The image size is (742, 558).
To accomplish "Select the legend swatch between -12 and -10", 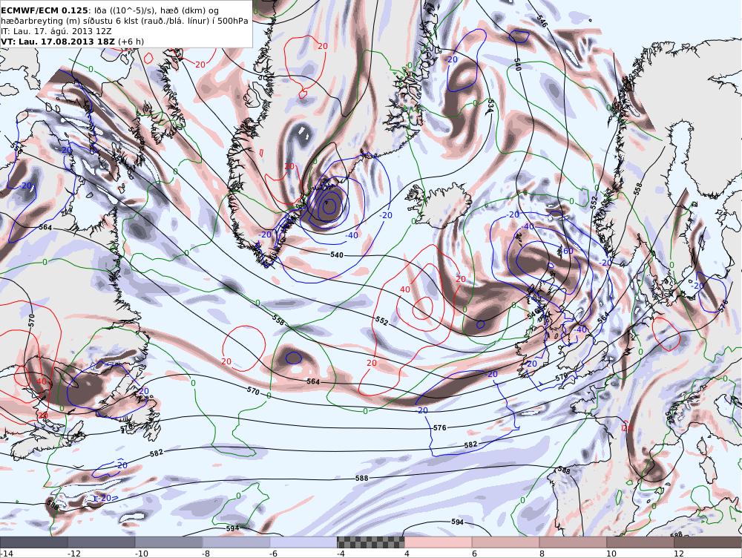I will (x=102, y=542).
